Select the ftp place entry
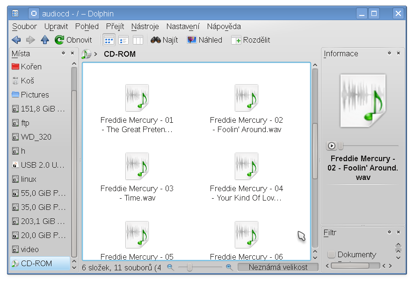 pyautogui.click(x=40, y=123)
